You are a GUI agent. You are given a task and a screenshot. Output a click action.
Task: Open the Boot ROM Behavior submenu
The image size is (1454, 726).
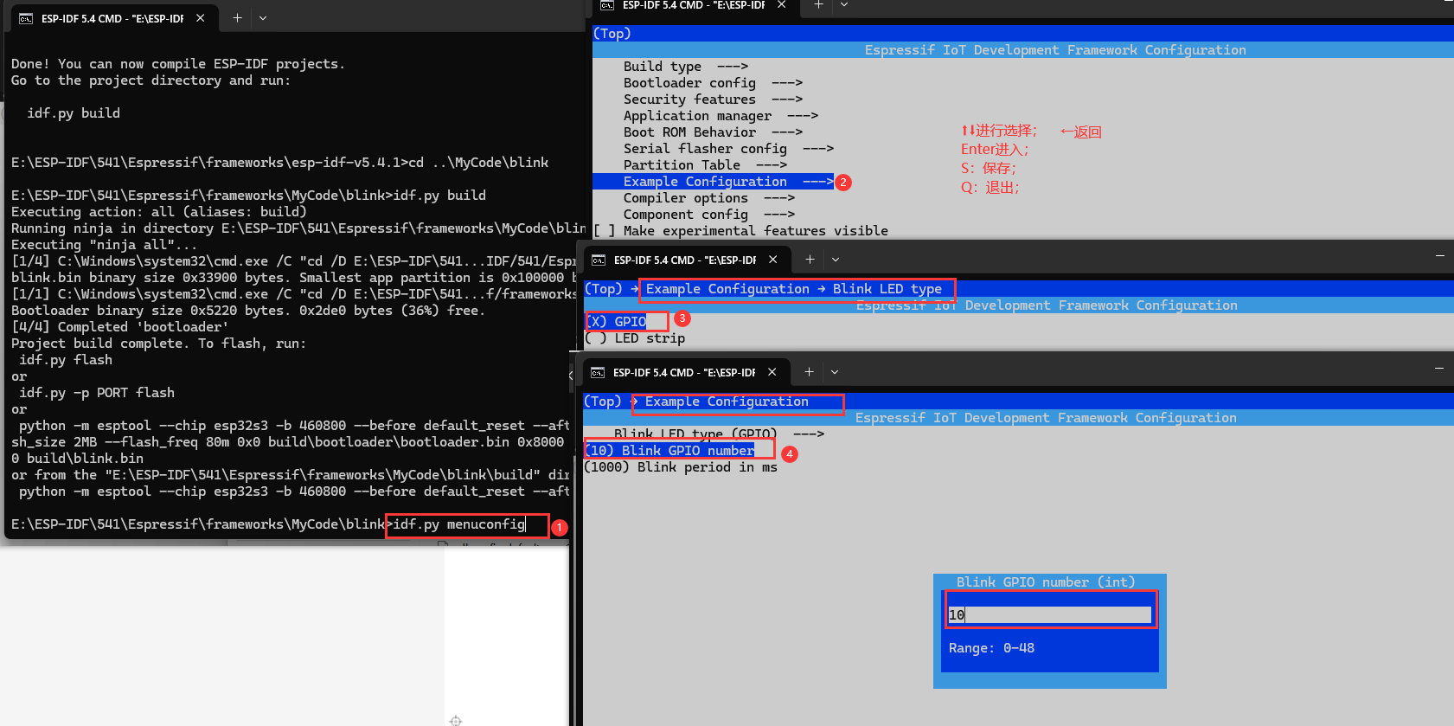point(714,132)
